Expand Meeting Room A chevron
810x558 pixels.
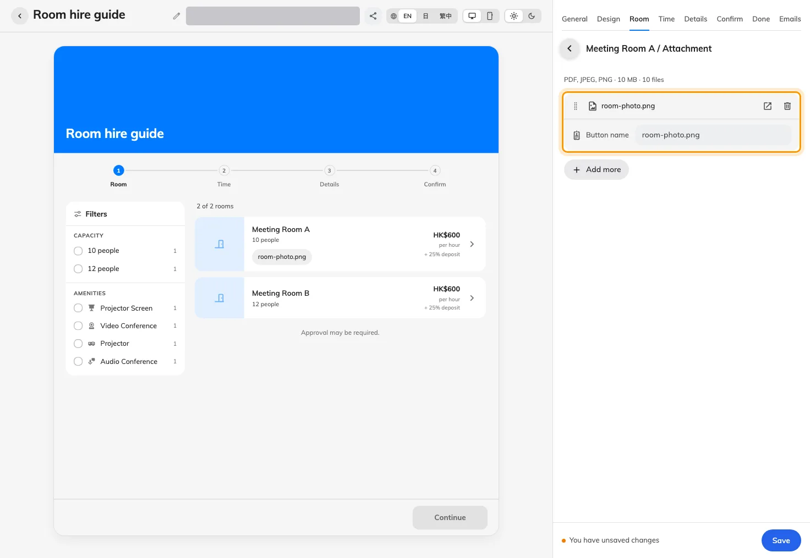point(472,244)
